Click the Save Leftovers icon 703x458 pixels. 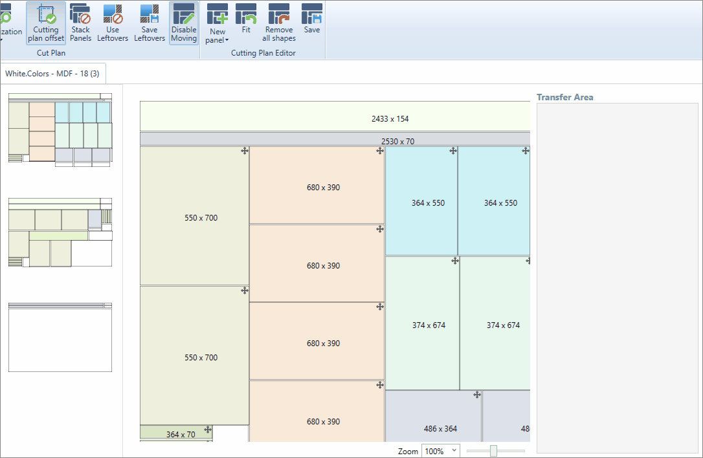click(150, 23)
